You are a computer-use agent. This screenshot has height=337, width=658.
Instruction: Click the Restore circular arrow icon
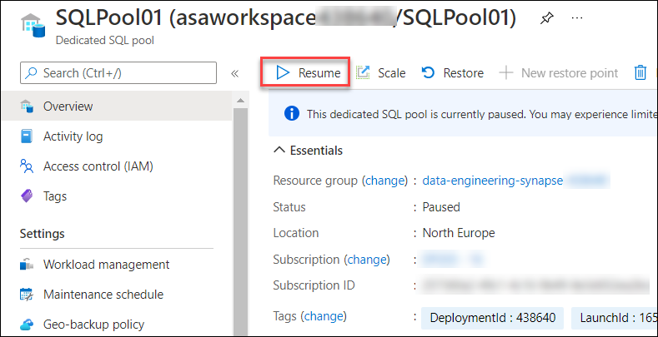point(428,73)
